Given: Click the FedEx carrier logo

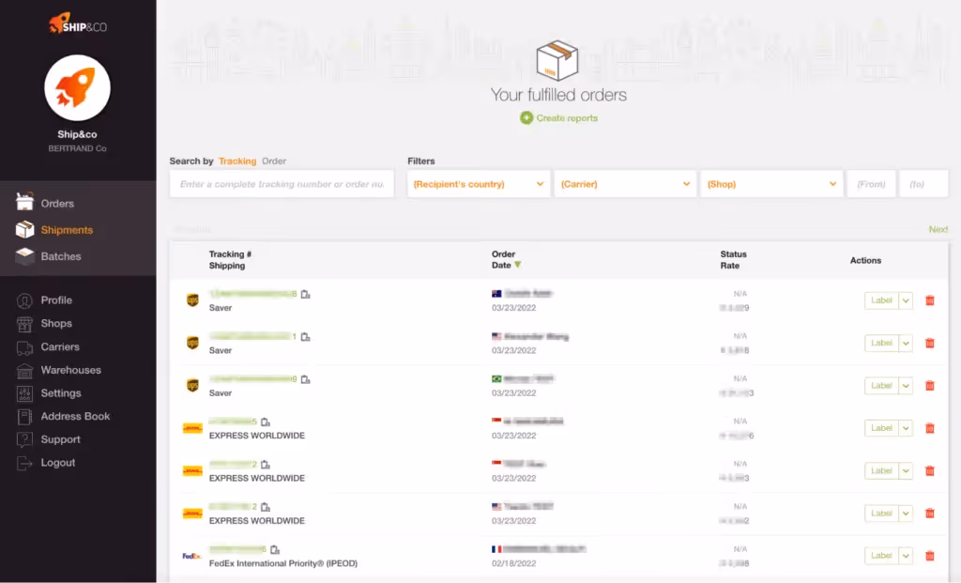Looking at the screenshot, I should [x=191, y=556].
